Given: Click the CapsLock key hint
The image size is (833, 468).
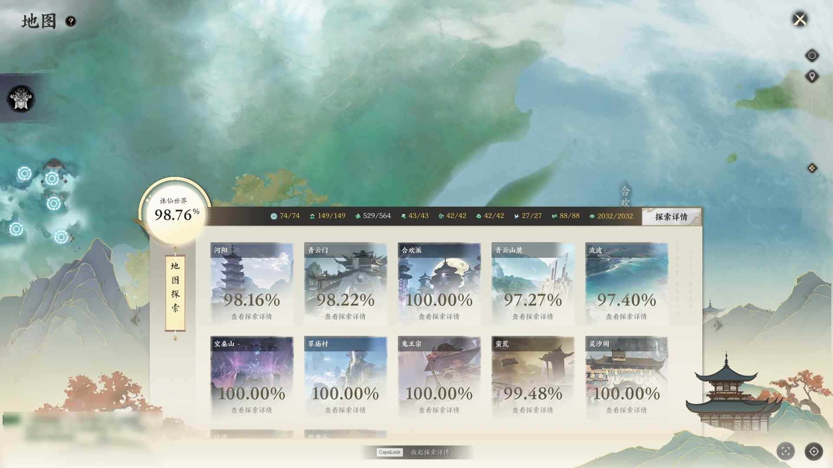Looking at the screenshot, I should pos(390,452).
